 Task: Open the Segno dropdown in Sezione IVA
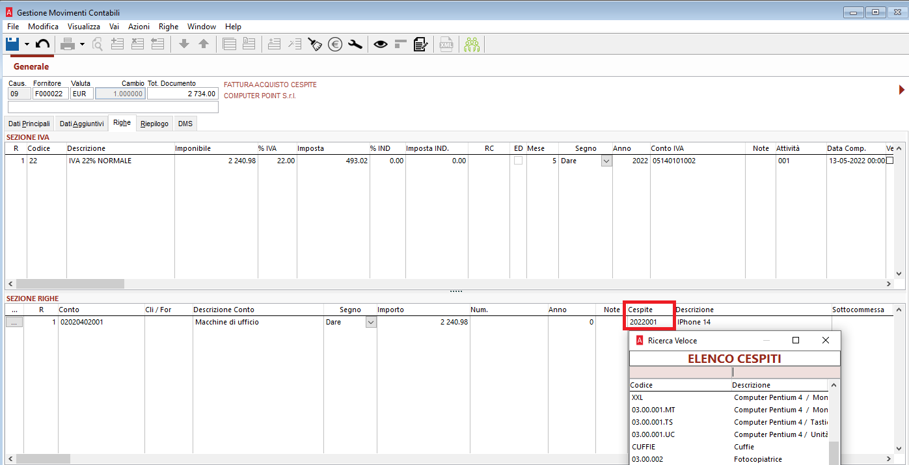click(x=606, y=161)
